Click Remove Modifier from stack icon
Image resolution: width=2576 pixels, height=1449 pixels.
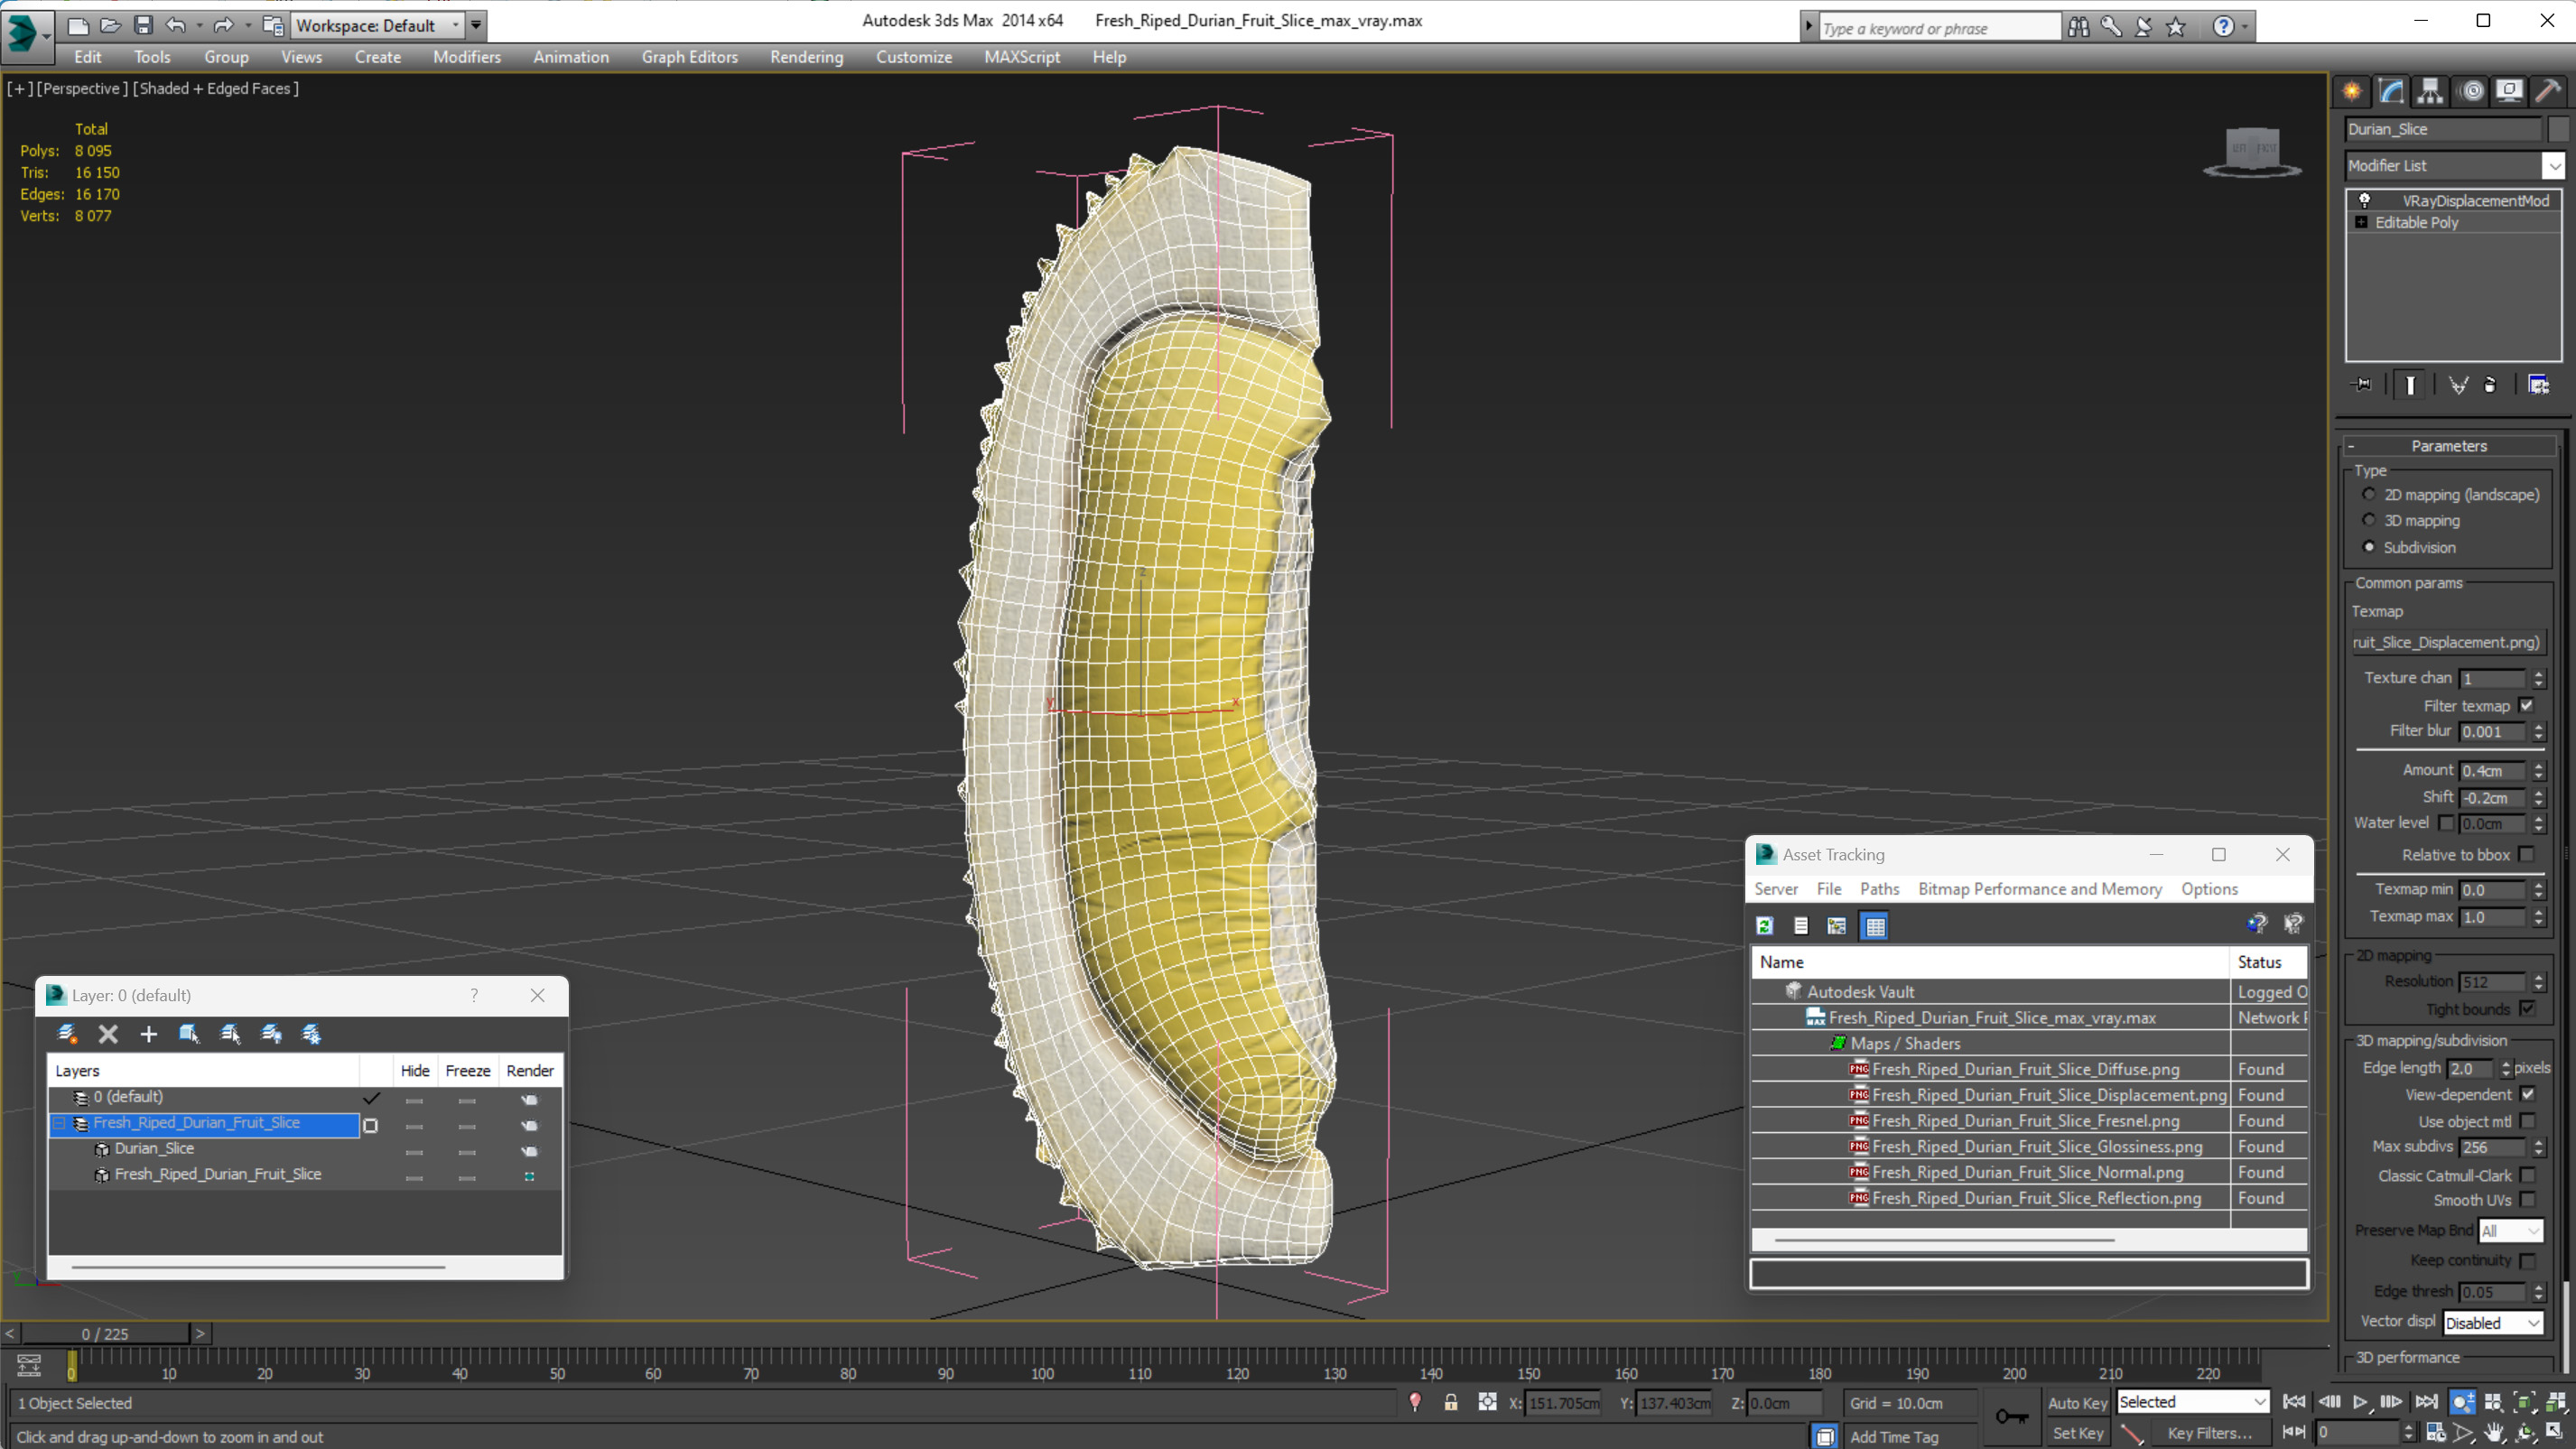tap(2490, 385)
